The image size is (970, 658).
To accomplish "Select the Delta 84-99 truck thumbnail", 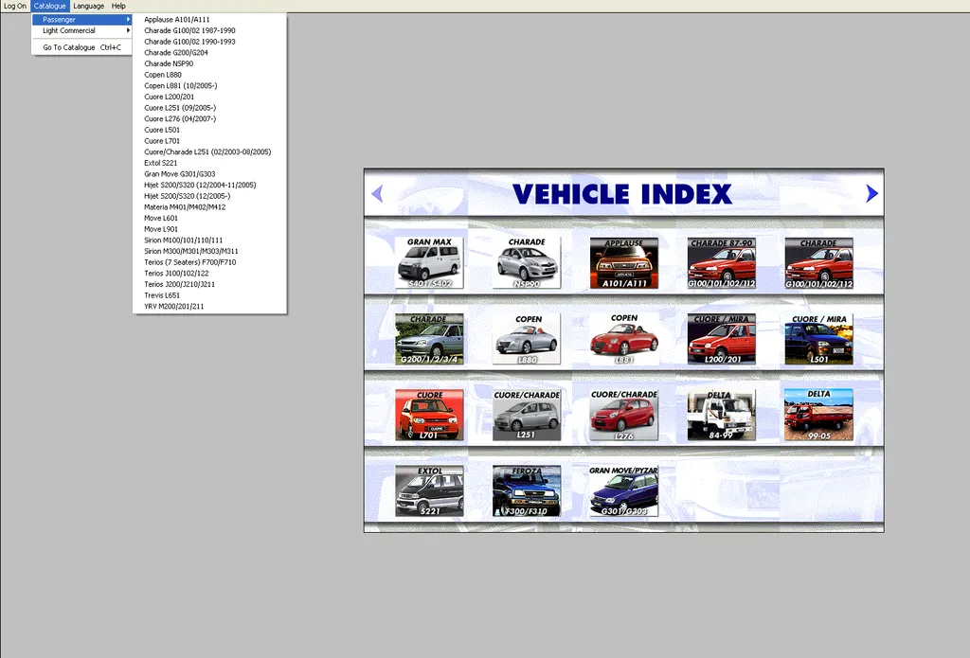I will (721, 415).
